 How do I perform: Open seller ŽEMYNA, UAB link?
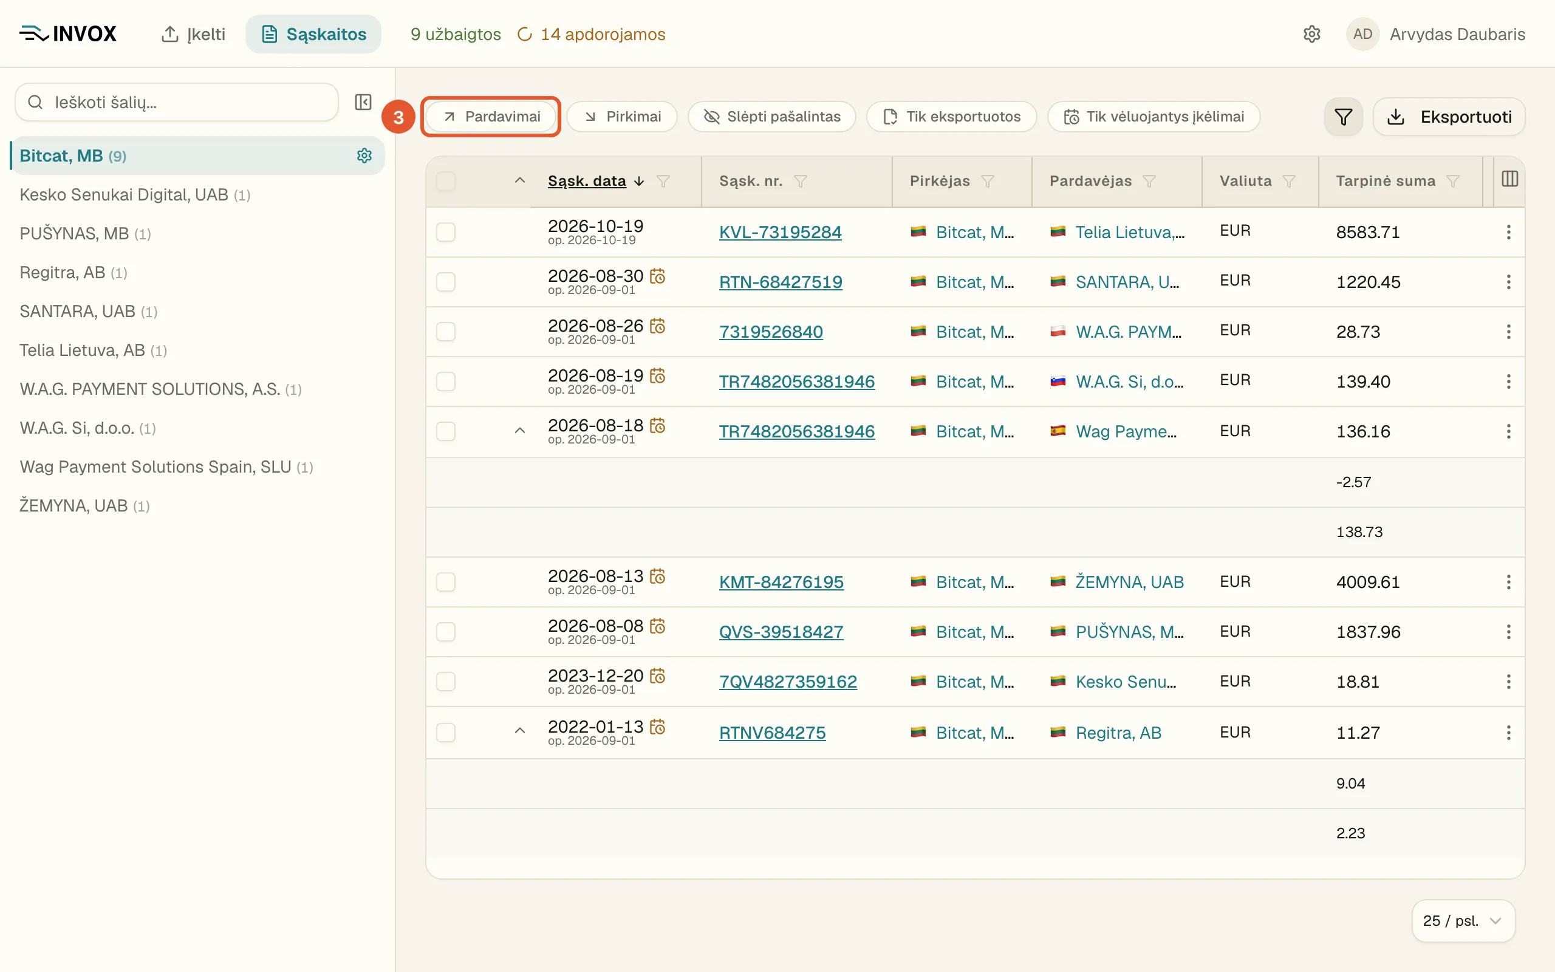[x=1130, y=582]
